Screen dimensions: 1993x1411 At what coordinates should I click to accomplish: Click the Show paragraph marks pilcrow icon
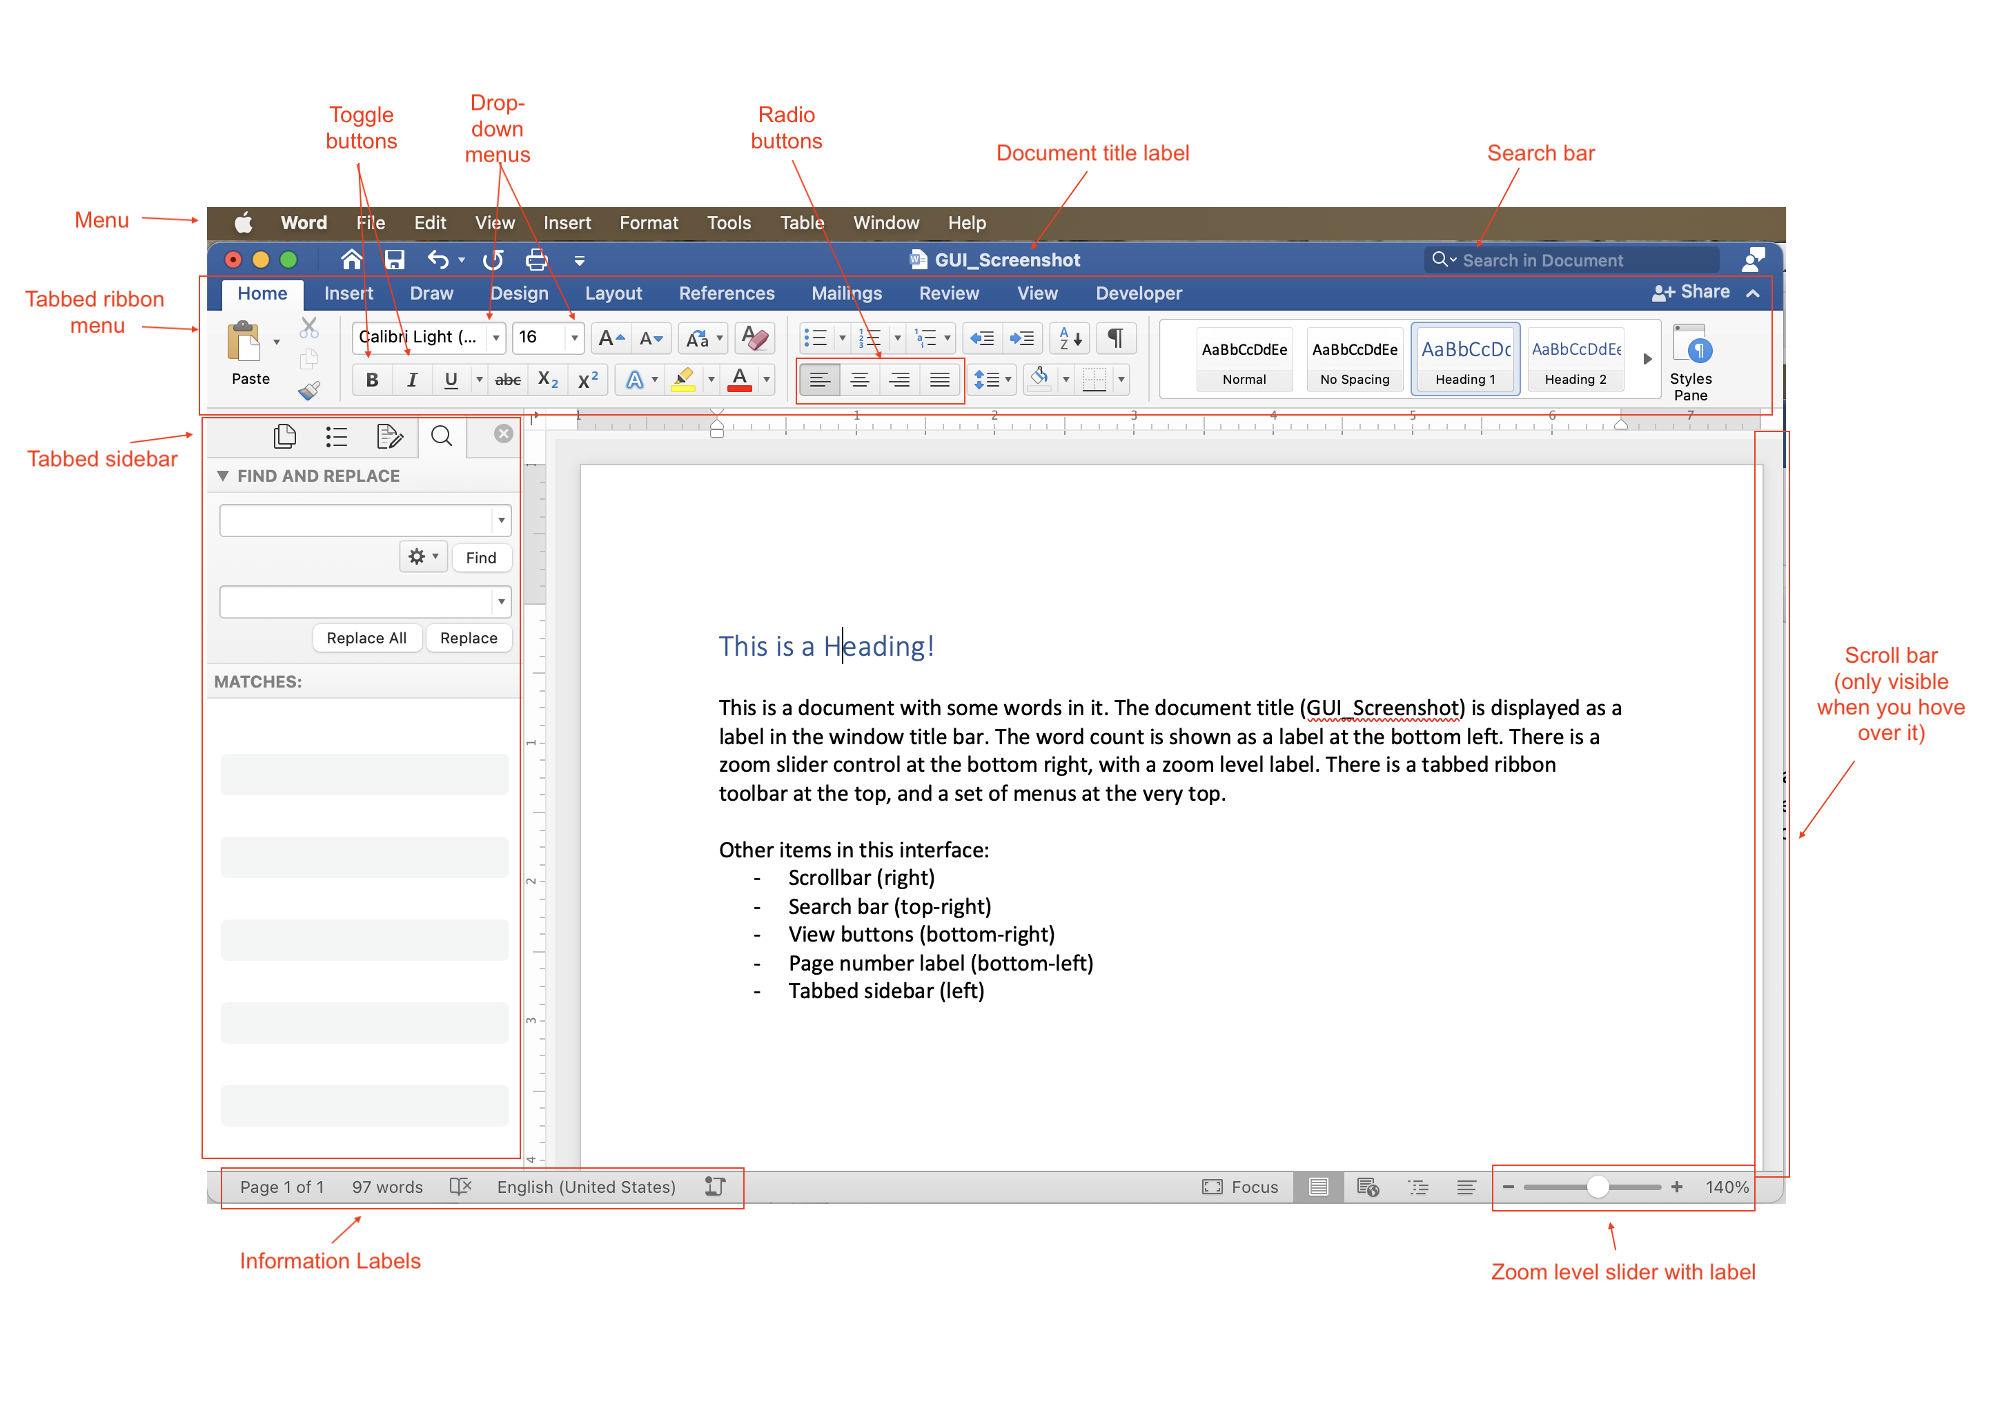[1116, 338]
